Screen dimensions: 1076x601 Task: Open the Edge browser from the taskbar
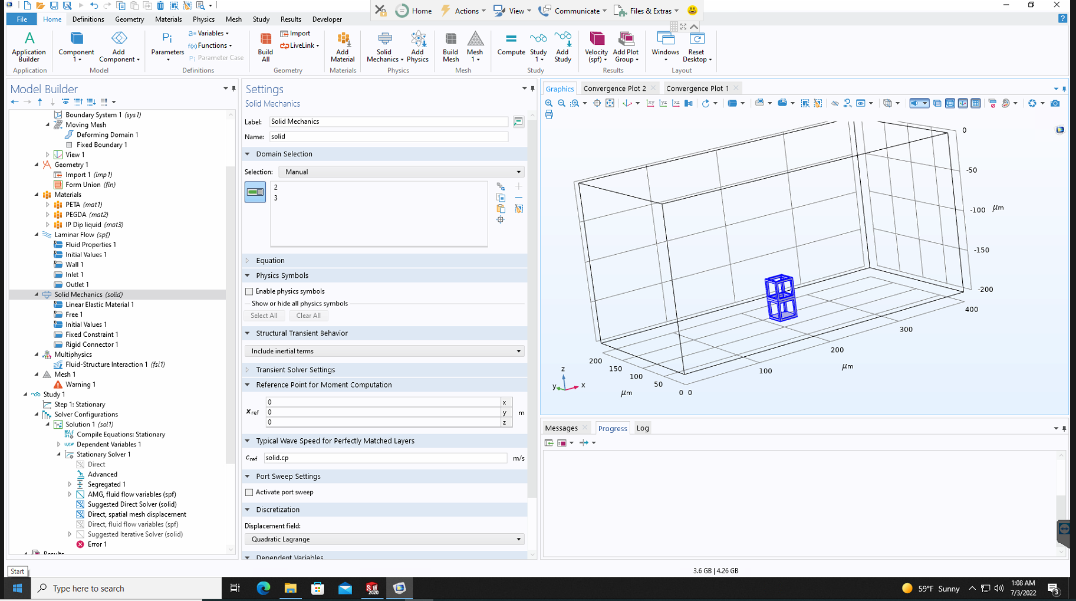point(263,588)
